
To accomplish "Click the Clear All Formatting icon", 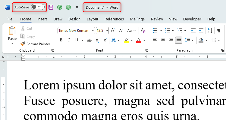I will pyautogui.click(x=143, y=31).
